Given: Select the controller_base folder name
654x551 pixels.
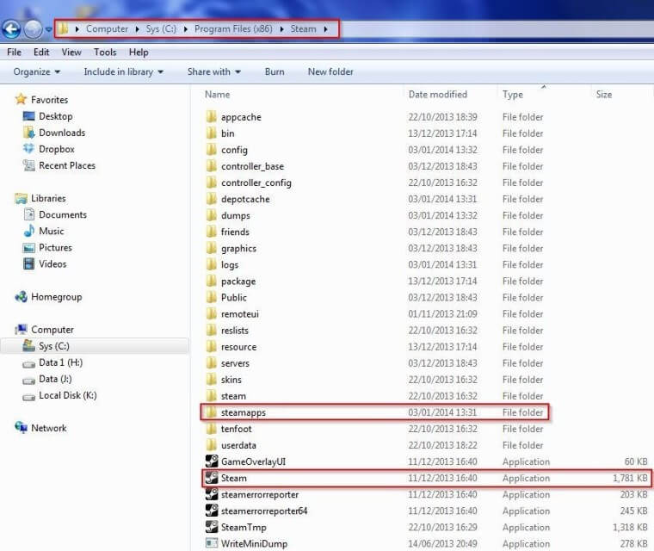Looking at the screenshot, I should (252, 166).
